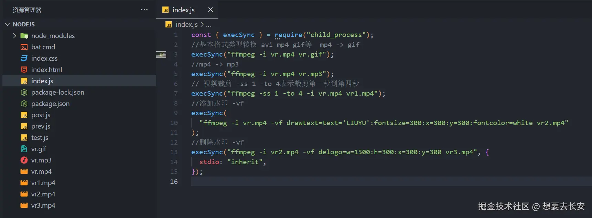Click the "inherit" string value
Image resolution: width=592 pixels, height=218 pixels.
(x=245, y=162)
